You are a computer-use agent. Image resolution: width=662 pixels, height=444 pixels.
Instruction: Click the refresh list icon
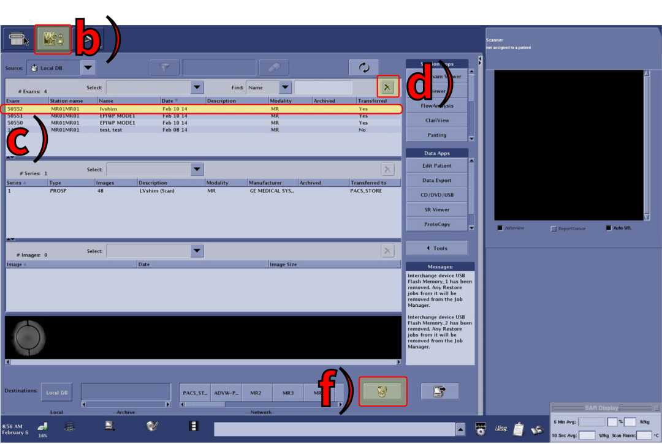[x=363, y=68]
